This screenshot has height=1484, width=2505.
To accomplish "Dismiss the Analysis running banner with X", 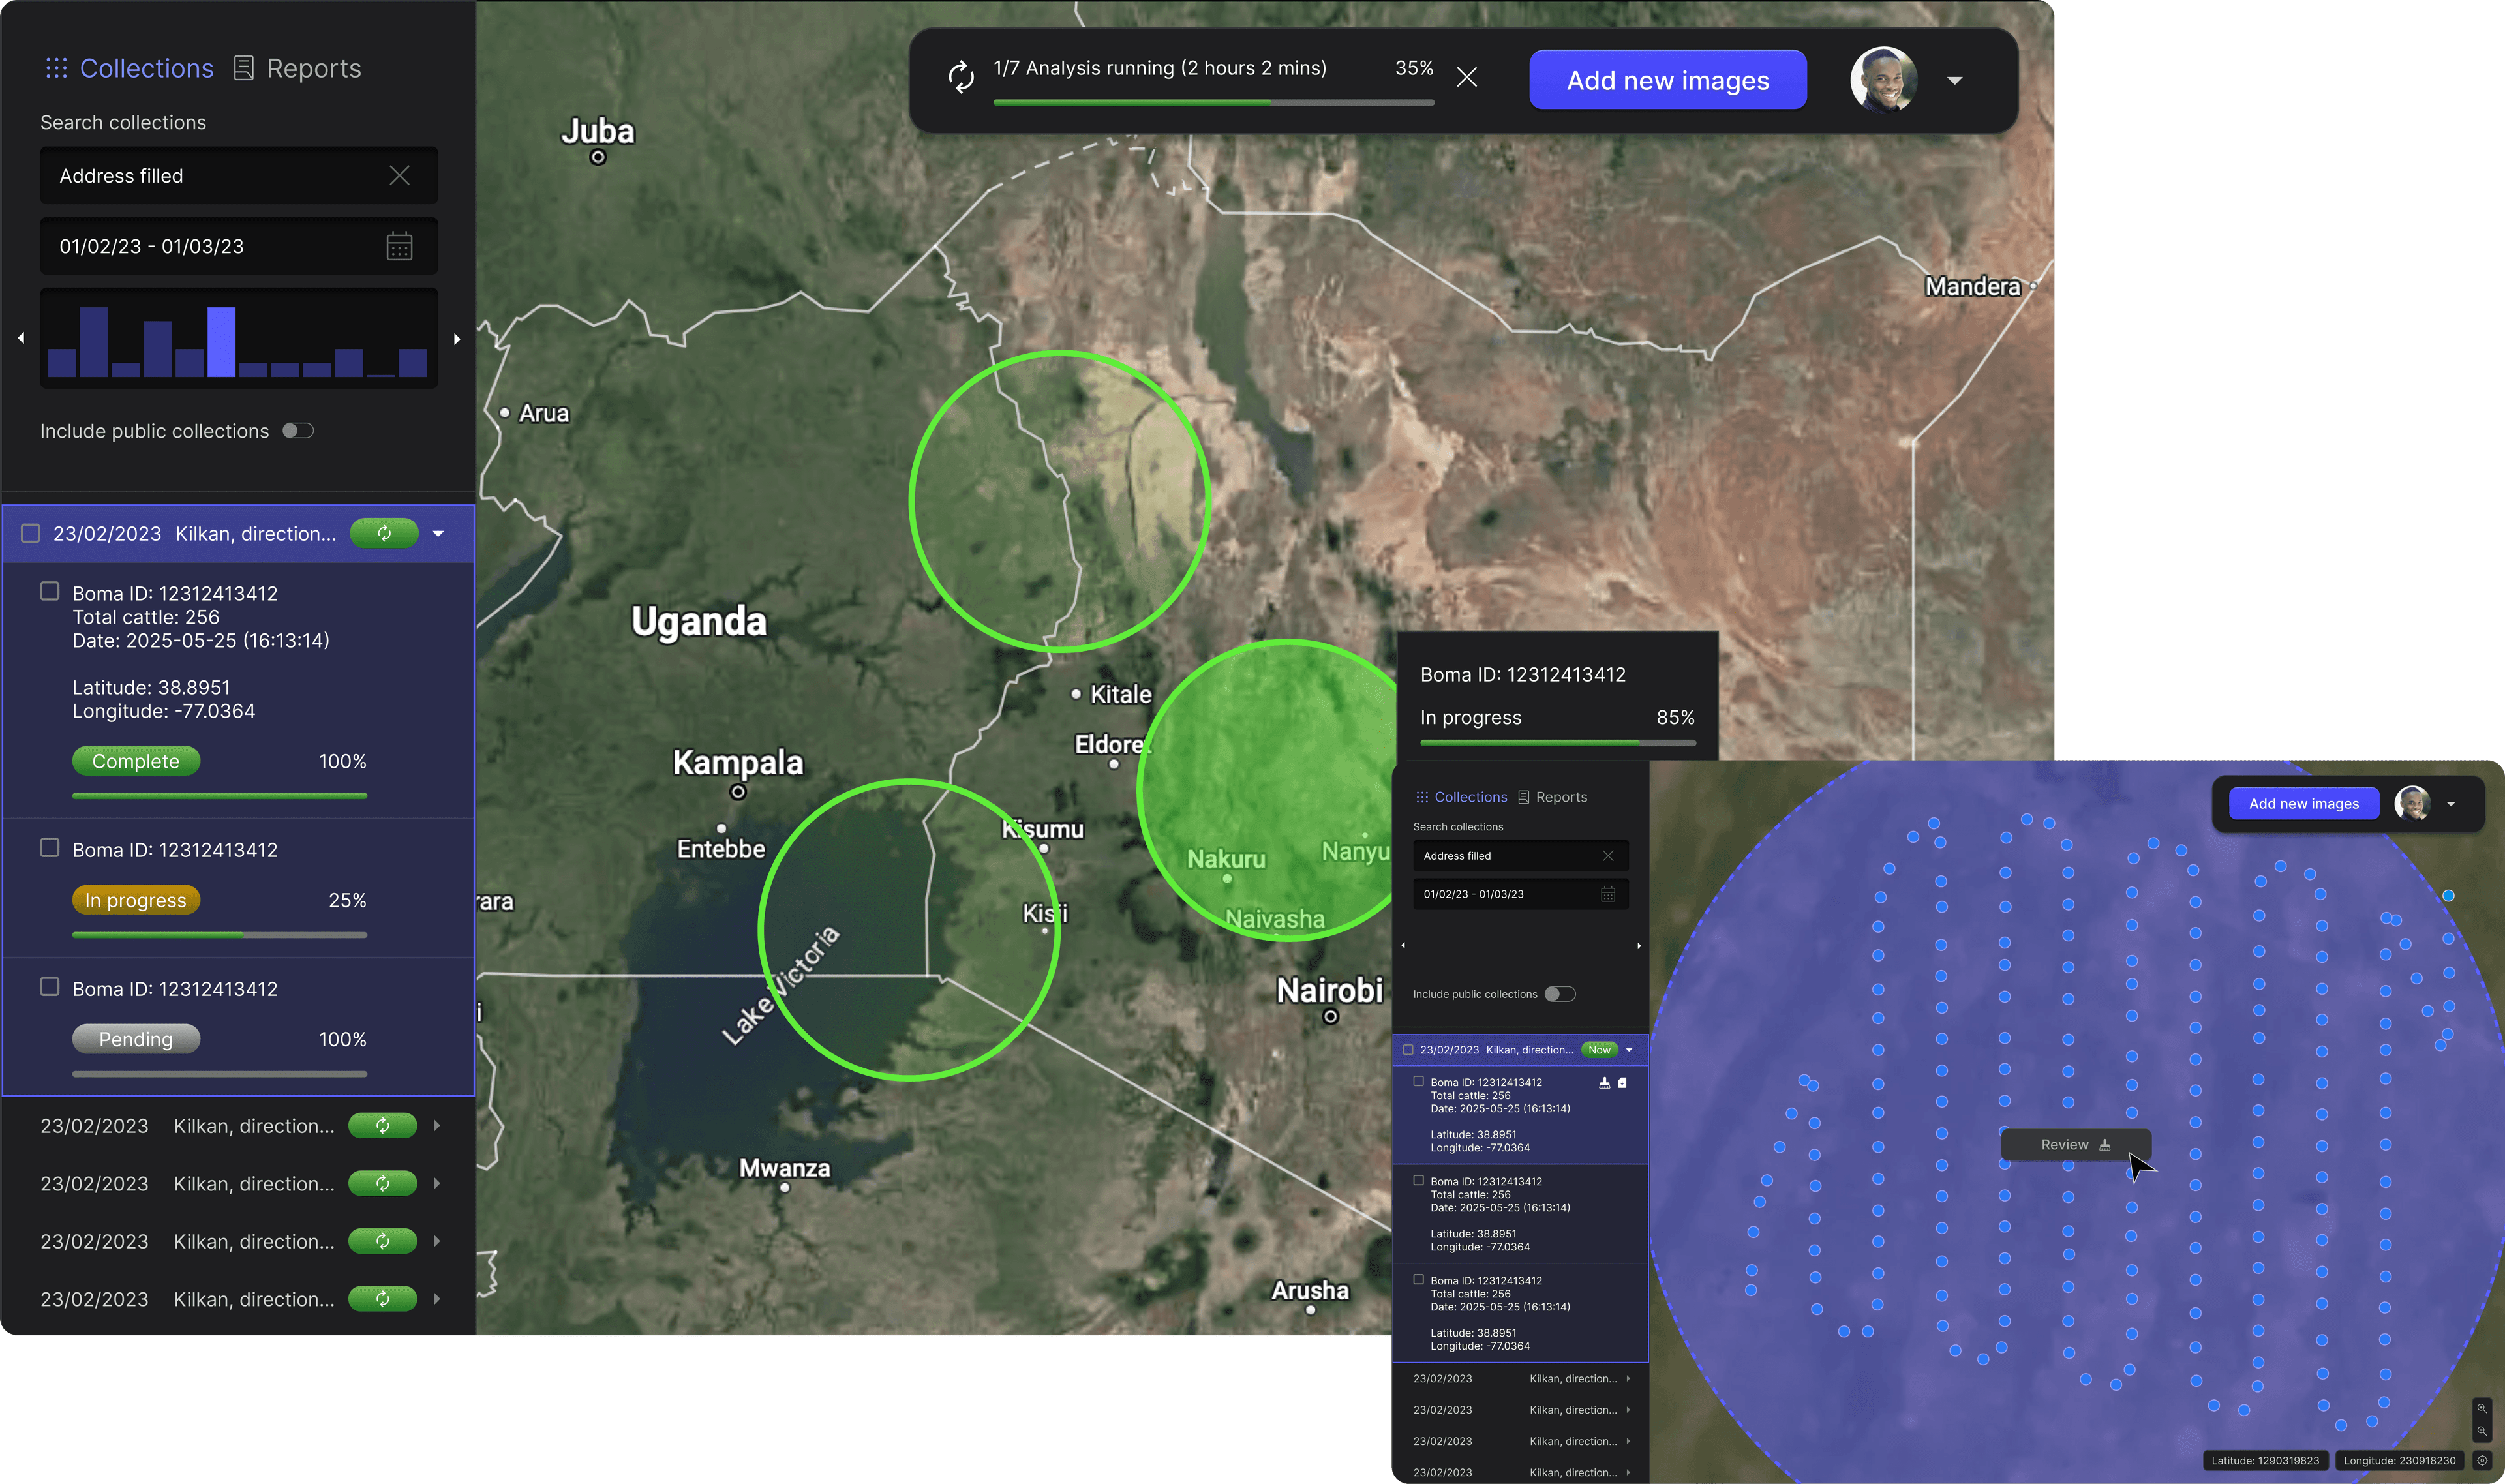I will pos(1467,76).
